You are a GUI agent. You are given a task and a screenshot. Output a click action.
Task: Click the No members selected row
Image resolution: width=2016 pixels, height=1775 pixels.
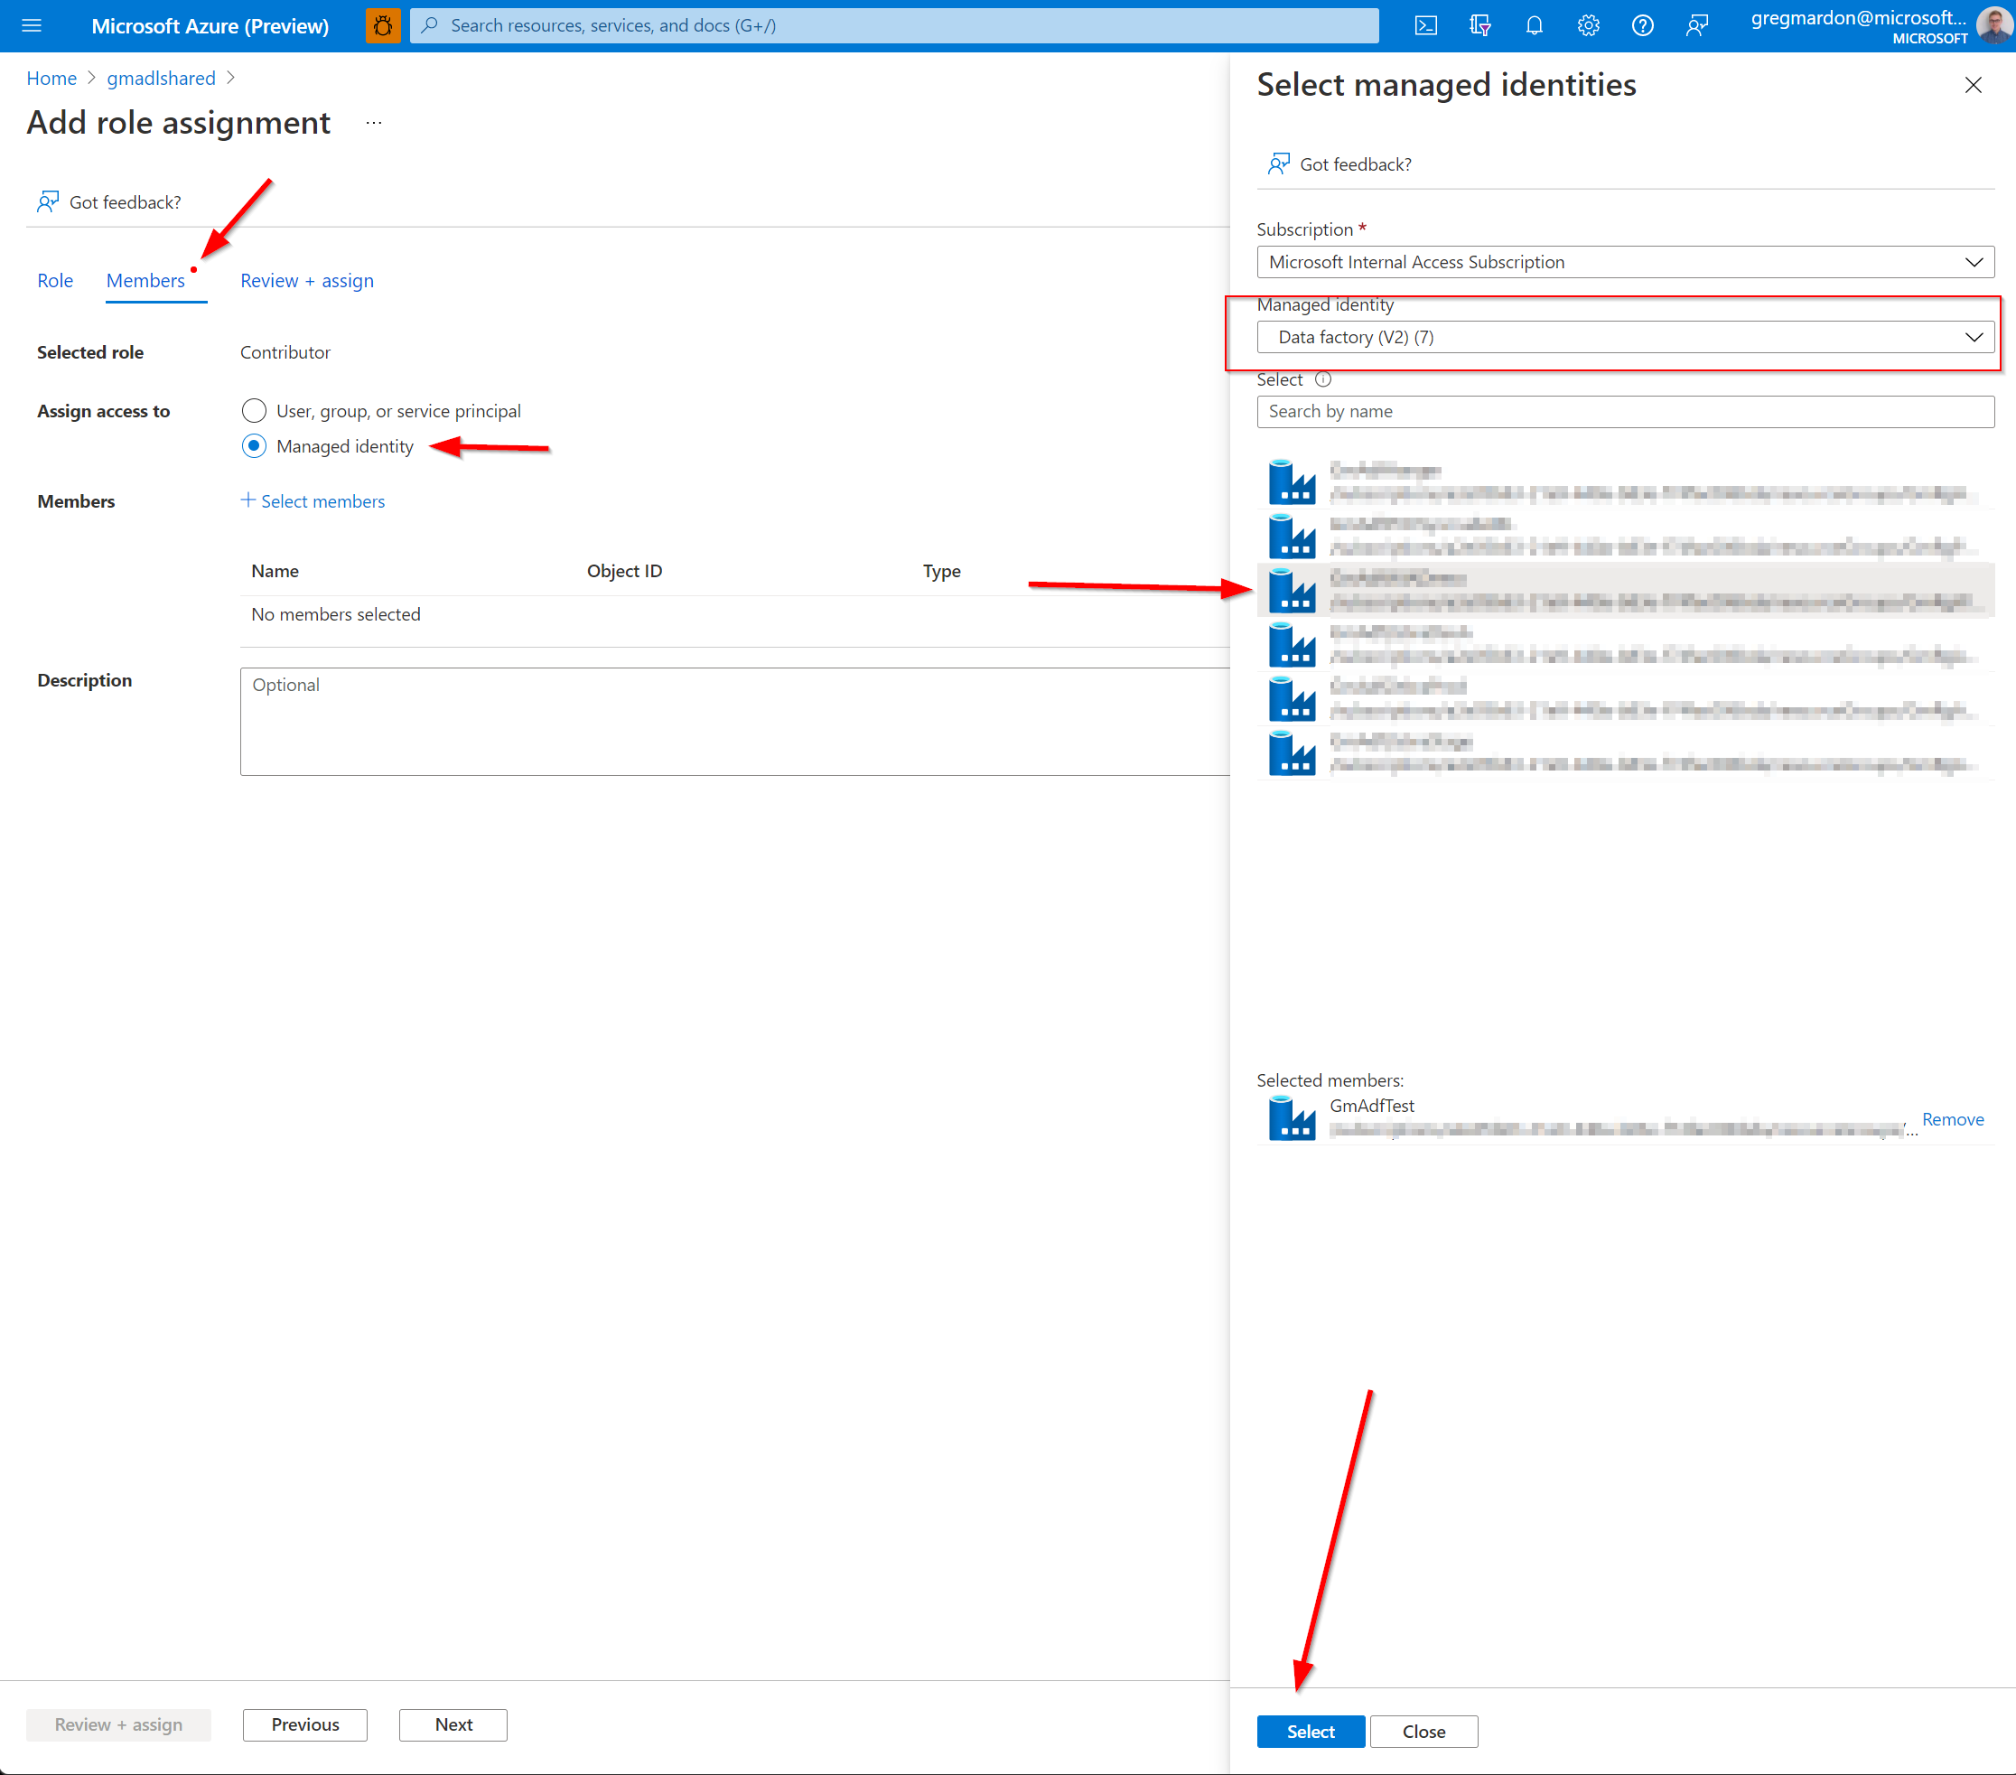pyautogui.click(x=735, y=614)
